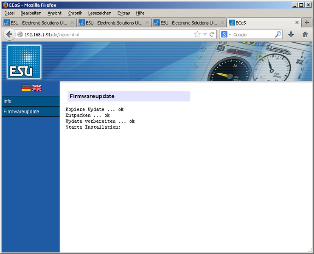Click the browser back arrow button
The height and width of the screenshot is (254, 314).
coord(9,34)
